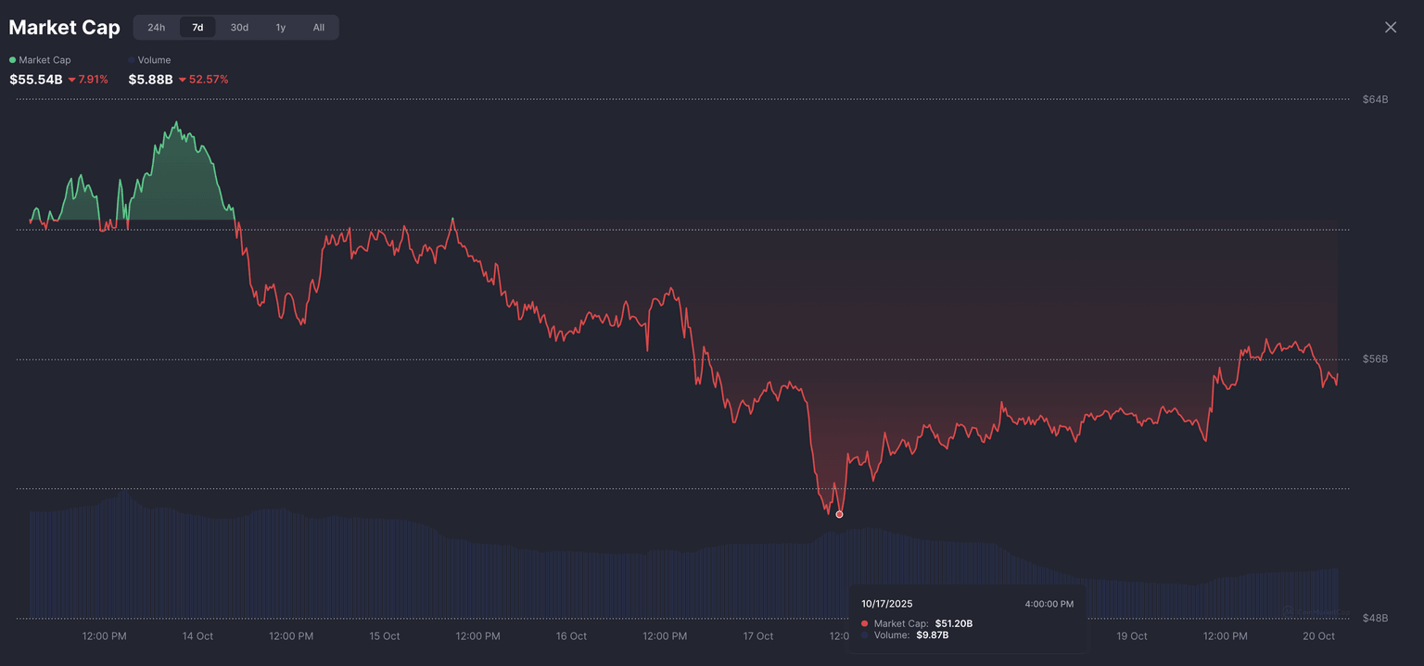The height and width of the screenshot is (666, 1424).
Task: Click the Market Cap heading
Action: tap(64, 28)
